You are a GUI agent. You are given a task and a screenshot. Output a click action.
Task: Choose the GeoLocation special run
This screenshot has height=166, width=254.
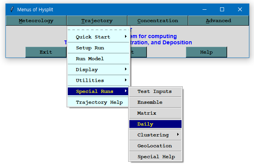pos(155,146)
